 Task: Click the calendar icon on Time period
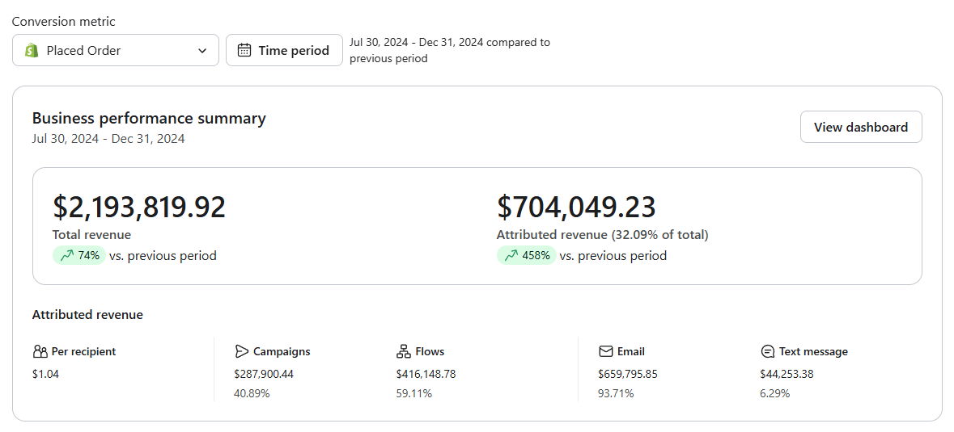point(244,50)
